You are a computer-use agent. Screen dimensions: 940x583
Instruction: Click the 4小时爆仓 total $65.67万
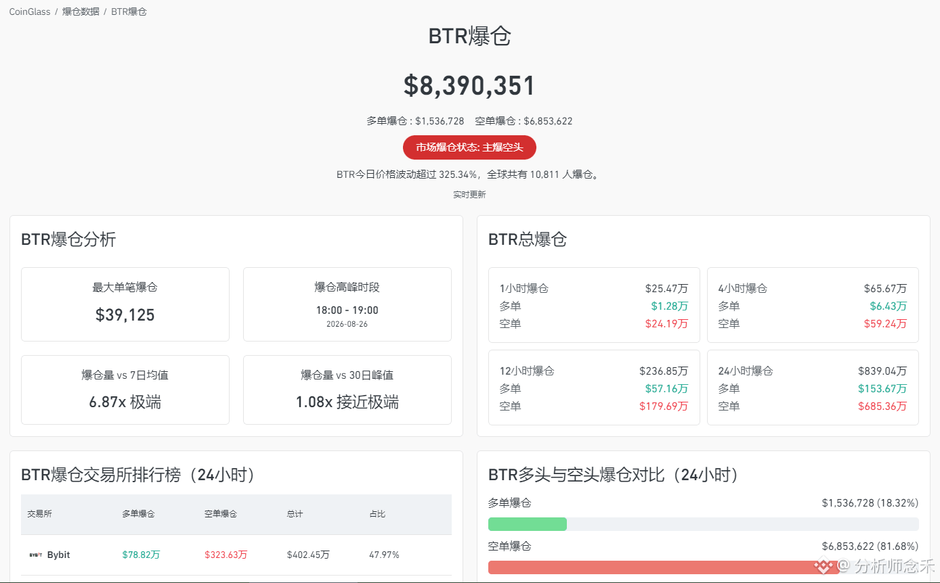(x=885, y=289)
